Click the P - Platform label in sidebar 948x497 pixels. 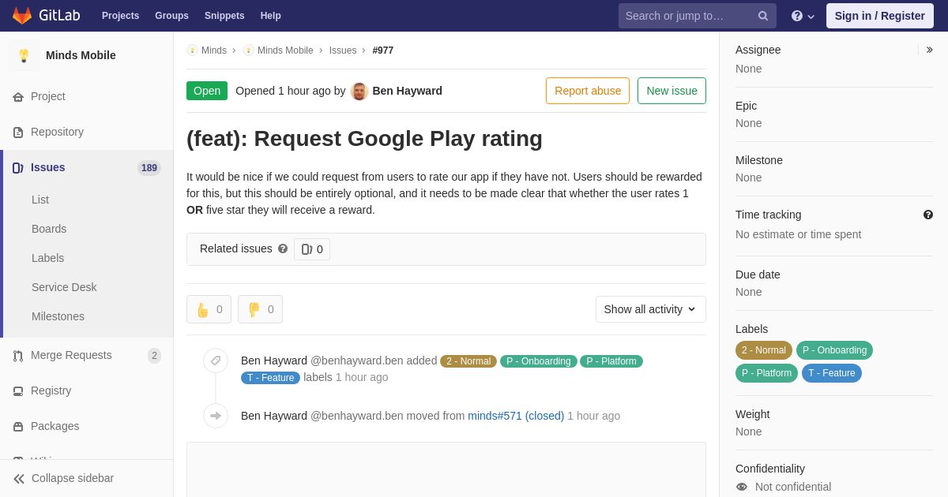(x=766, y=373)
